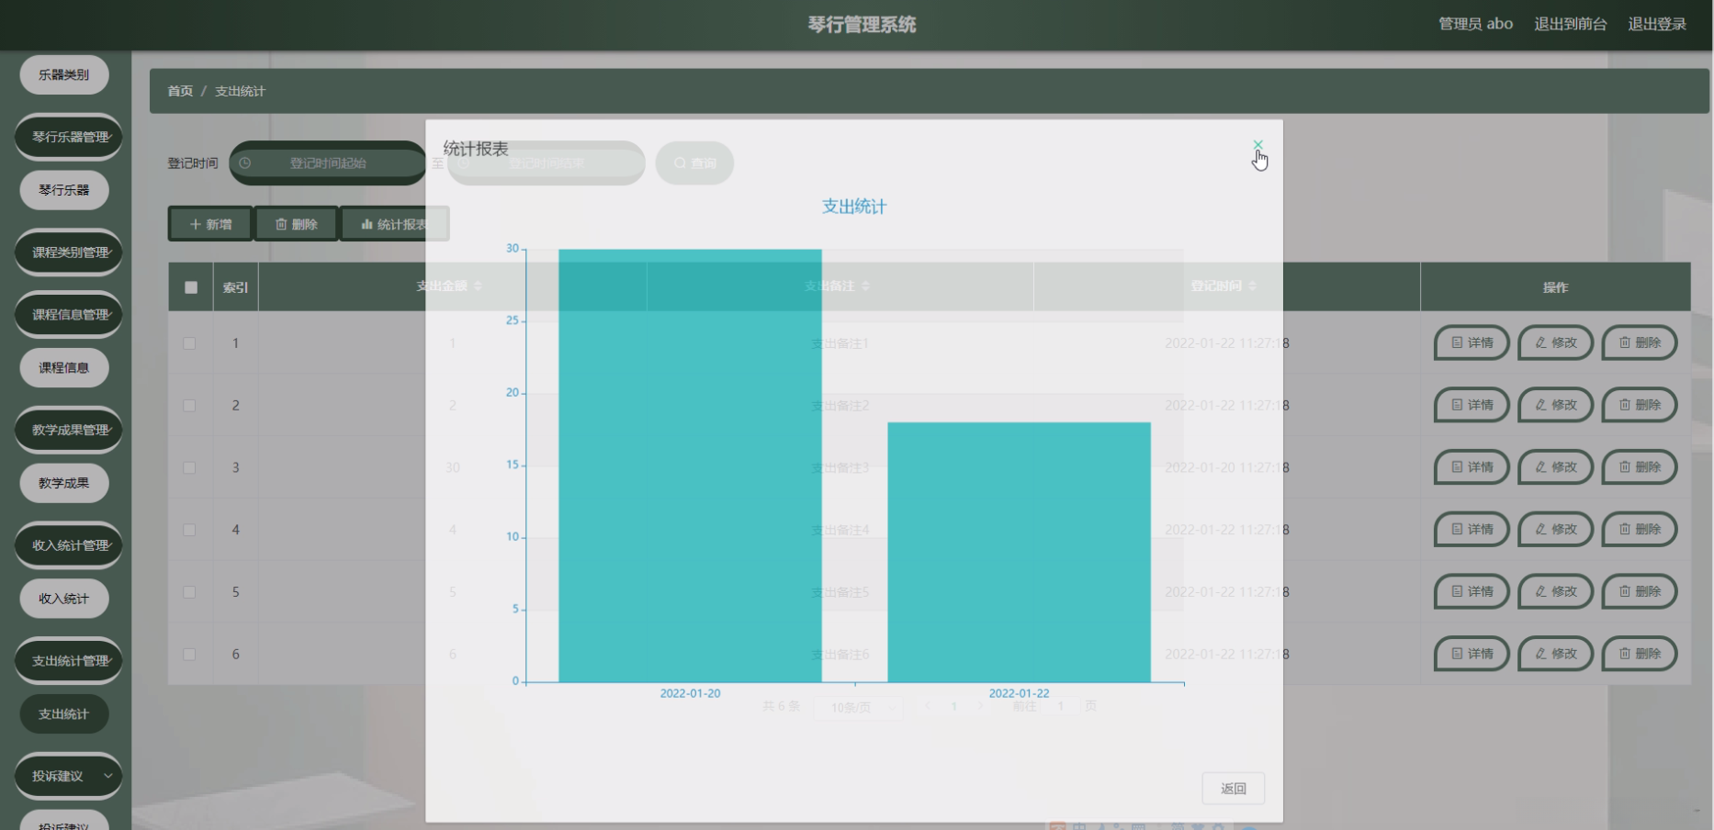Open 收入统计 in the sidebar
The height and width of the screenshot is (830, 1714).
[64, 599]
